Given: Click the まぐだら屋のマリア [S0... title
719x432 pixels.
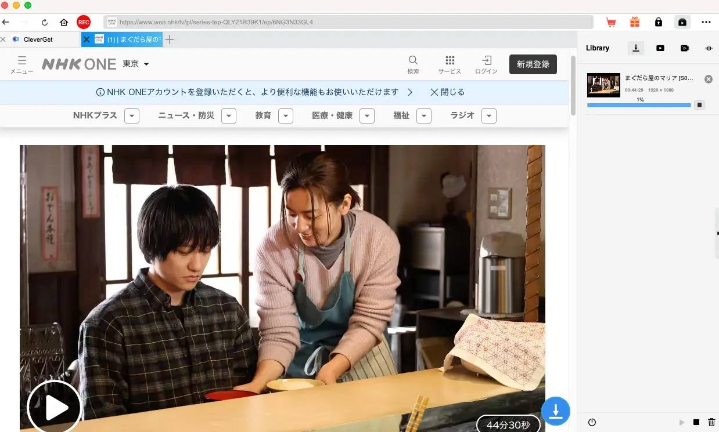Looking at the screenshot, I should pos(659,78).
